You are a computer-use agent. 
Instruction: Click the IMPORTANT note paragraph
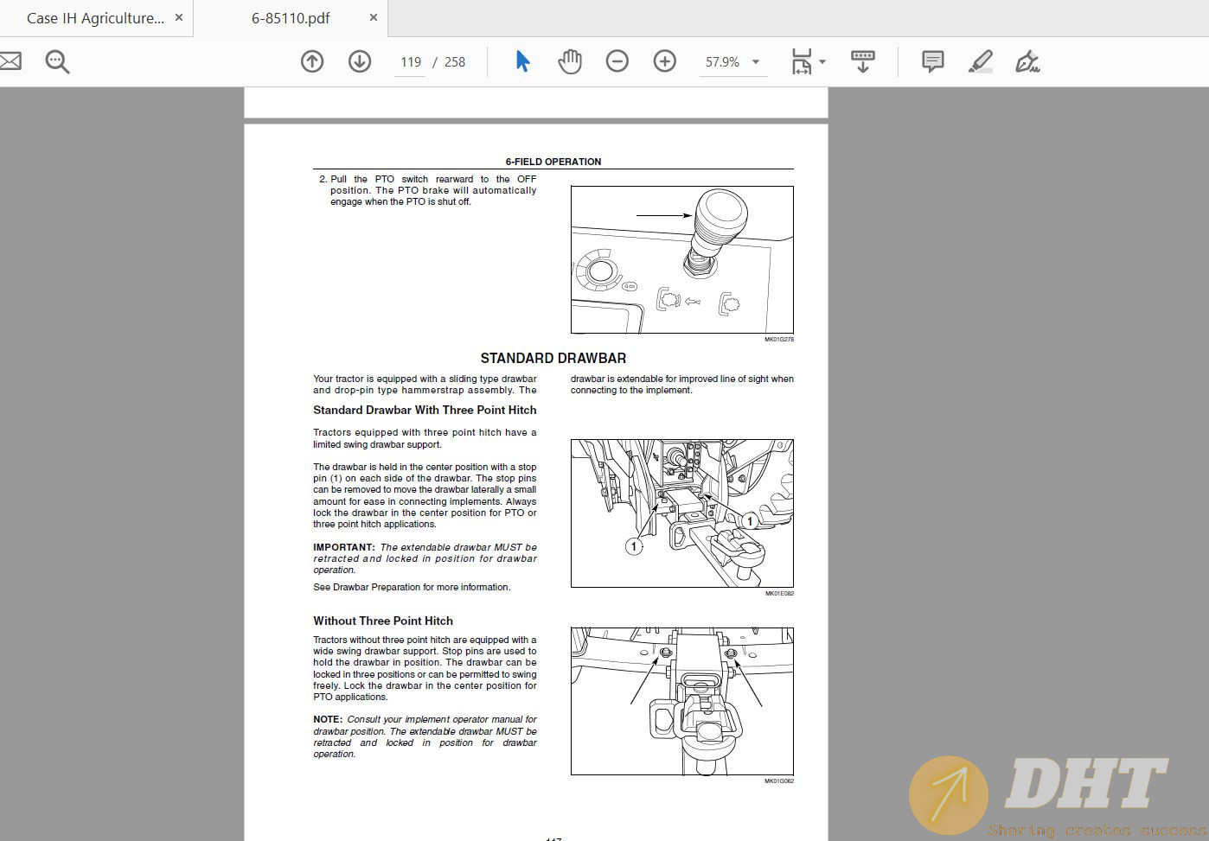coord(425,558)
